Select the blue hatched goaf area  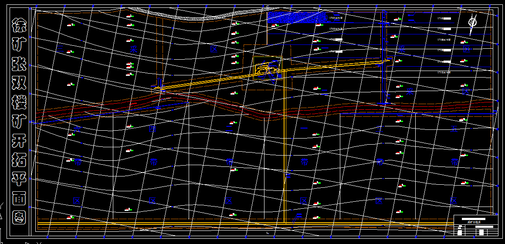297,17
